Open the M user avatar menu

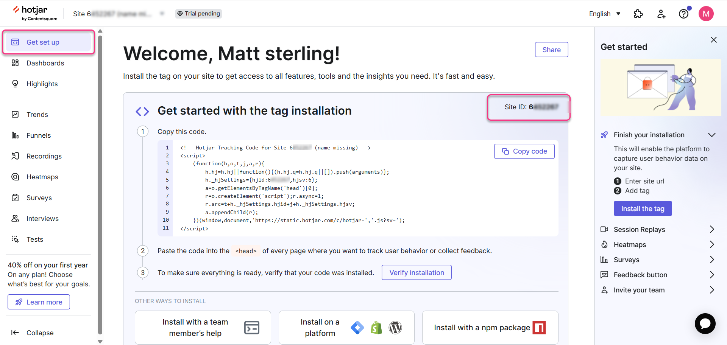click(706, 14)
